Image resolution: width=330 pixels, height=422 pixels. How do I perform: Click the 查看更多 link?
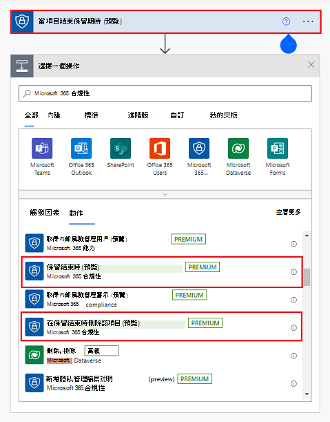coord(288,212)
